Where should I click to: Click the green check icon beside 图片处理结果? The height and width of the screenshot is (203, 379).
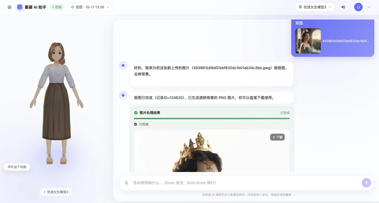tap(136, 113)
